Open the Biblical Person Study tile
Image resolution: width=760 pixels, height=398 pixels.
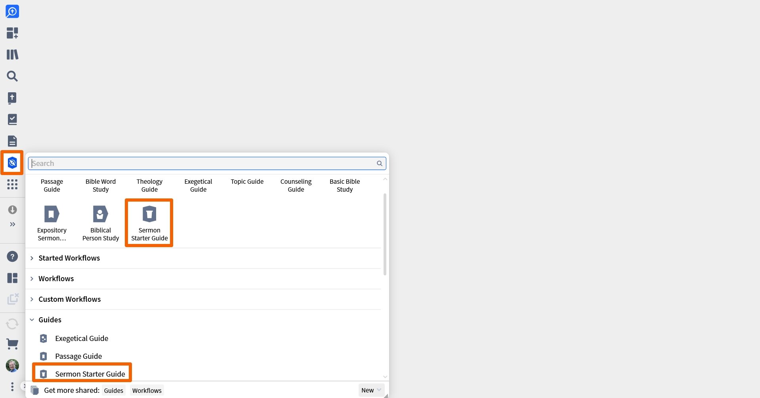click(x=101, y=223)
